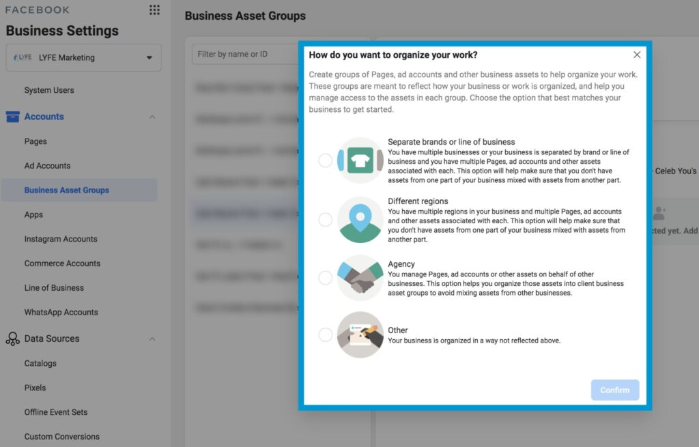Close the organize your work dialog
This screenshot has height=447, width=699.
click(637, 55)
